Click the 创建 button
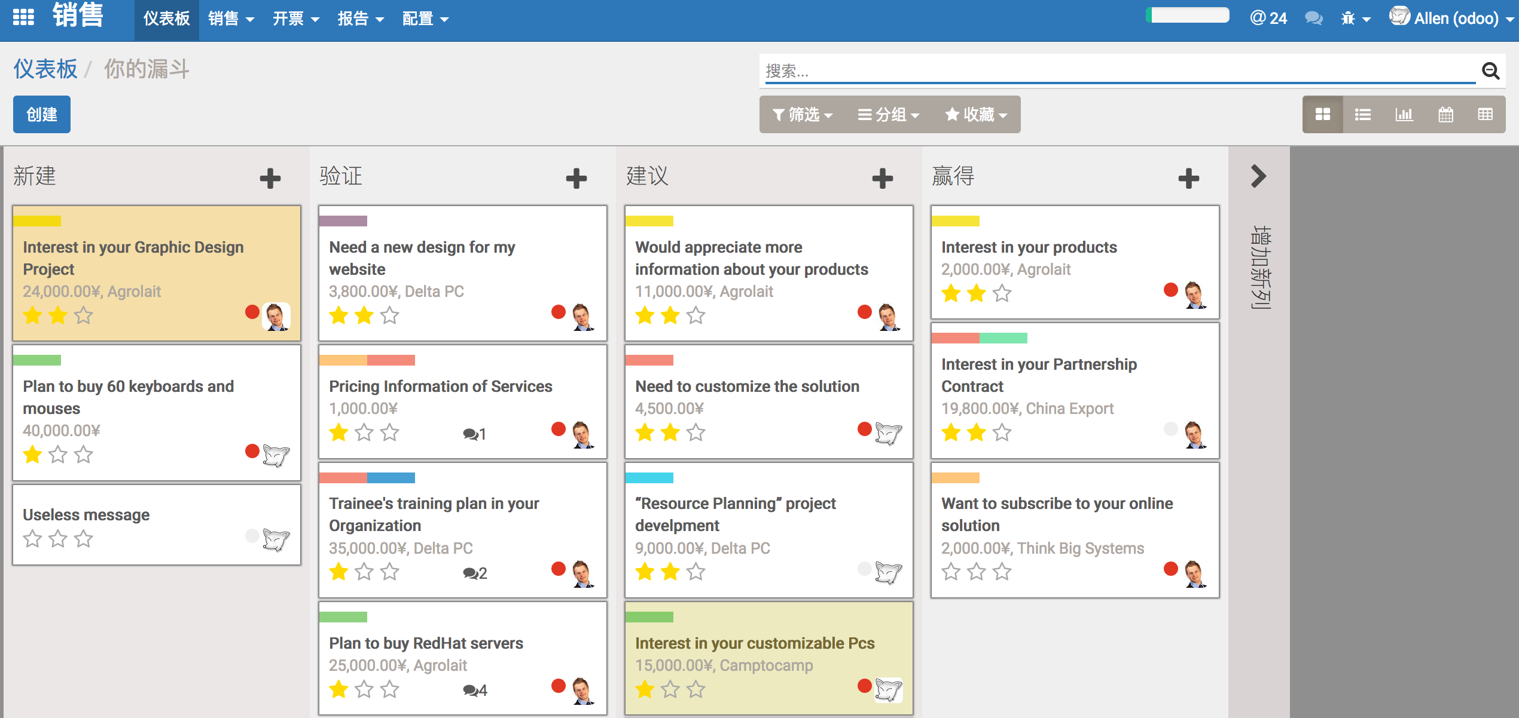The width and height of the screenshot is (1519, 718). click(x=42, y=114)
